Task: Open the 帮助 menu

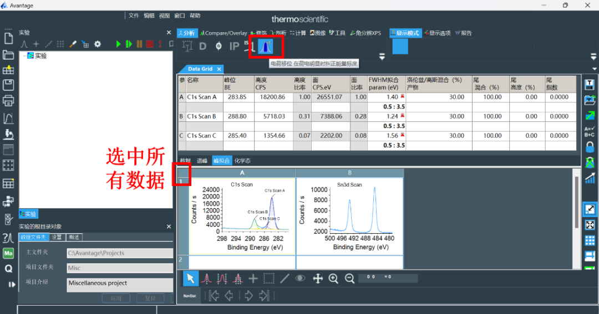Action: coord(195,16)
